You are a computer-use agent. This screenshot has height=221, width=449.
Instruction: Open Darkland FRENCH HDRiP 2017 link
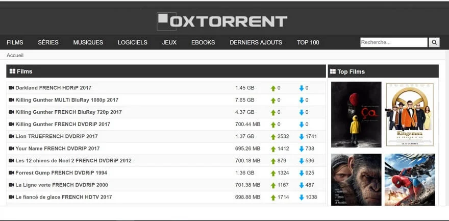pos(53,88)
